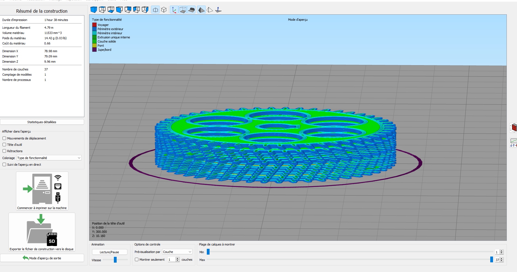The image size is (517, 272).
Task: Check the Tête d'outil option
Action: click(4, 145)
